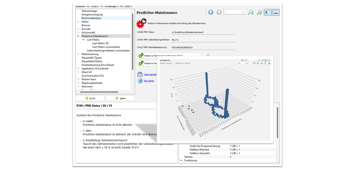The width and height of the screenshot is (354, 170).
Task: Expand the EtherCAT tree node
Action: (78, 72)
